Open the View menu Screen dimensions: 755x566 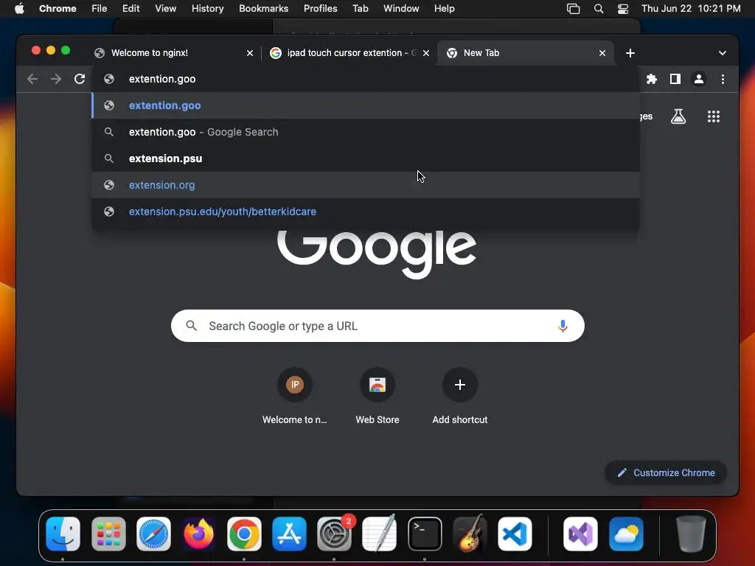[166, 9]
